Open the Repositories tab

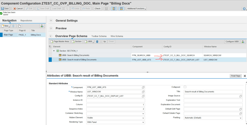pyautogui.click(x=26, y=20)
